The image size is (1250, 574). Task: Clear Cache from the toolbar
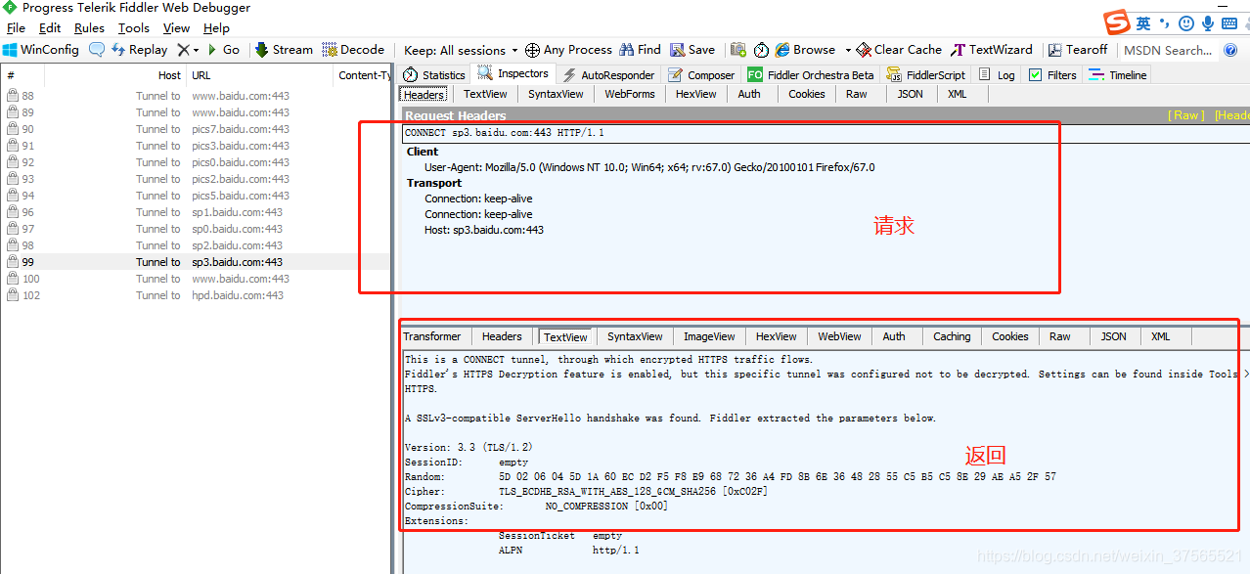(x=899, y=50)
